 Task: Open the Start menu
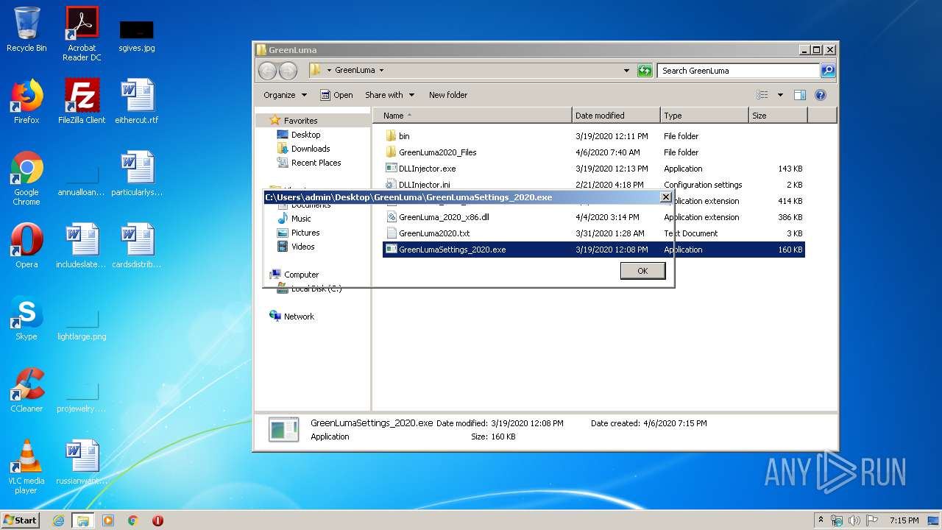(20, 520)
